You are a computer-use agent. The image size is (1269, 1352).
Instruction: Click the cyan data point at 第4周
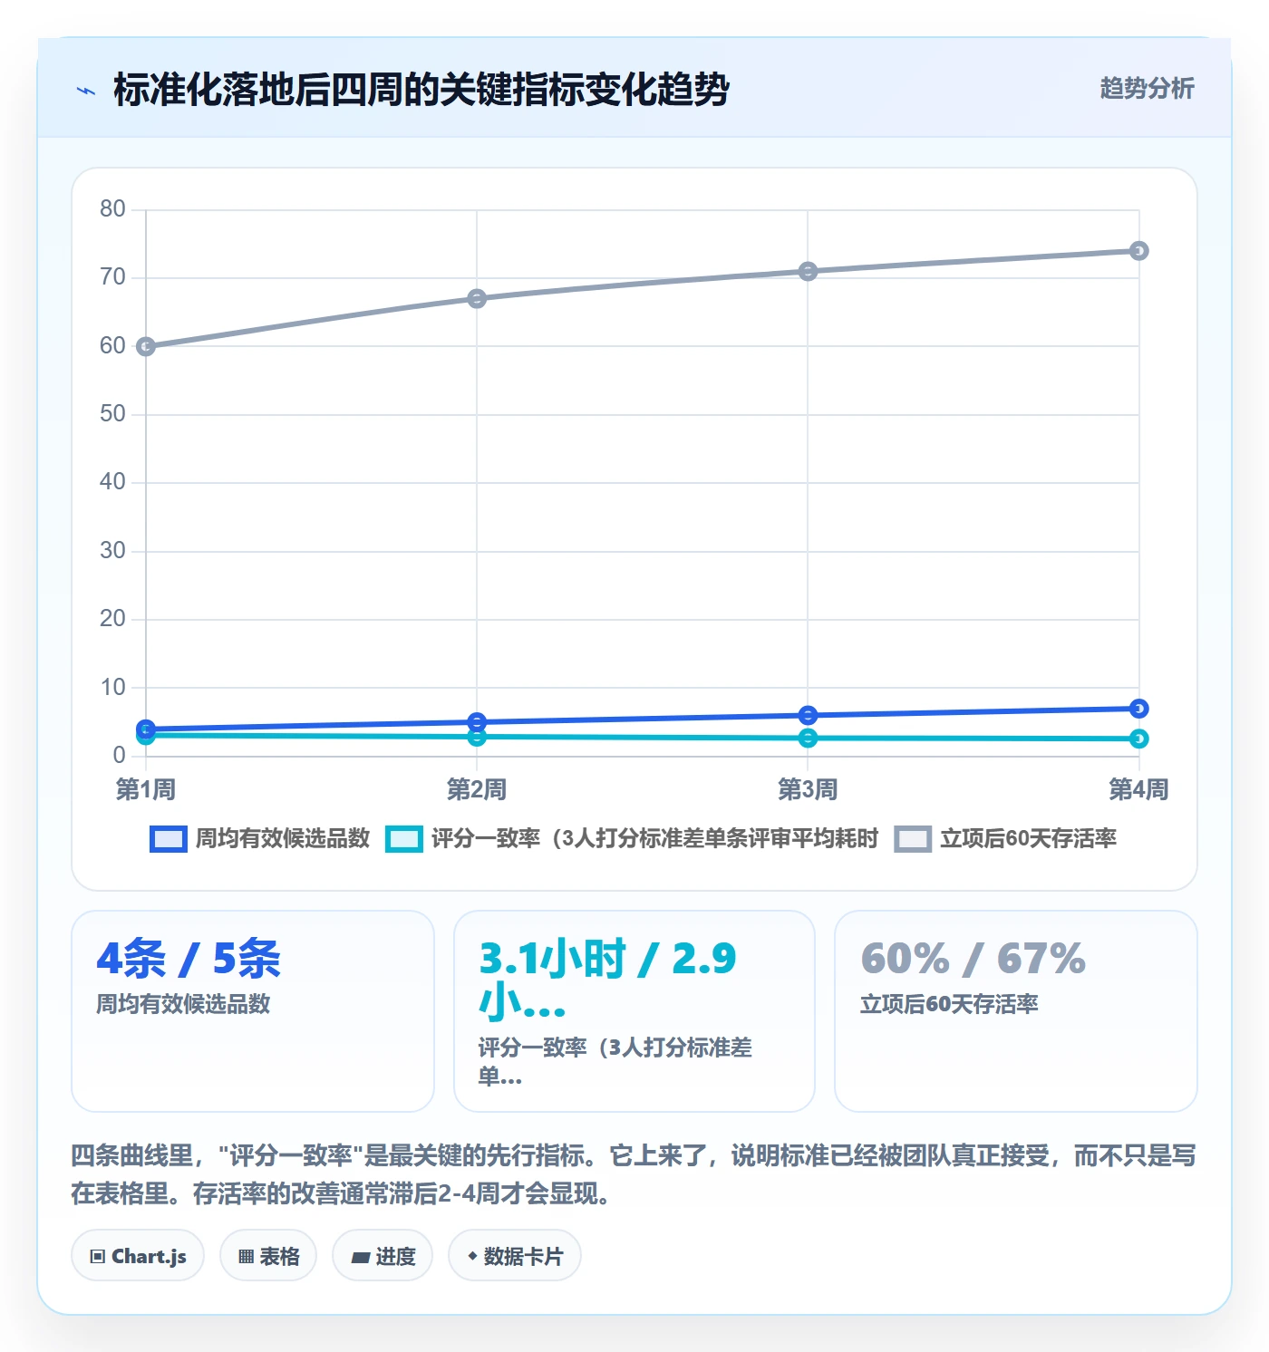(1139, 739)
